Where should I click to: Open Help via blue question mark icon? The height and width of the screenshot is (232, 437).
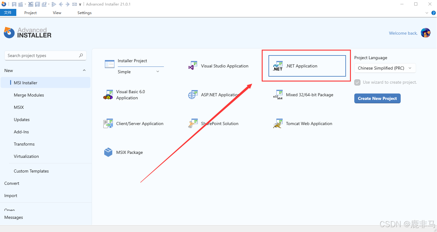click(434, 13)
